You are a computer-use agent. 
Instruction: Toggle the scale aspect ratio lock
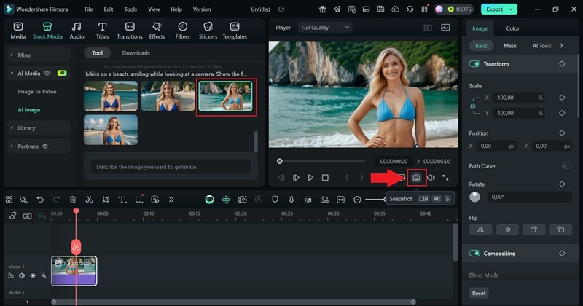click(472, 106)
